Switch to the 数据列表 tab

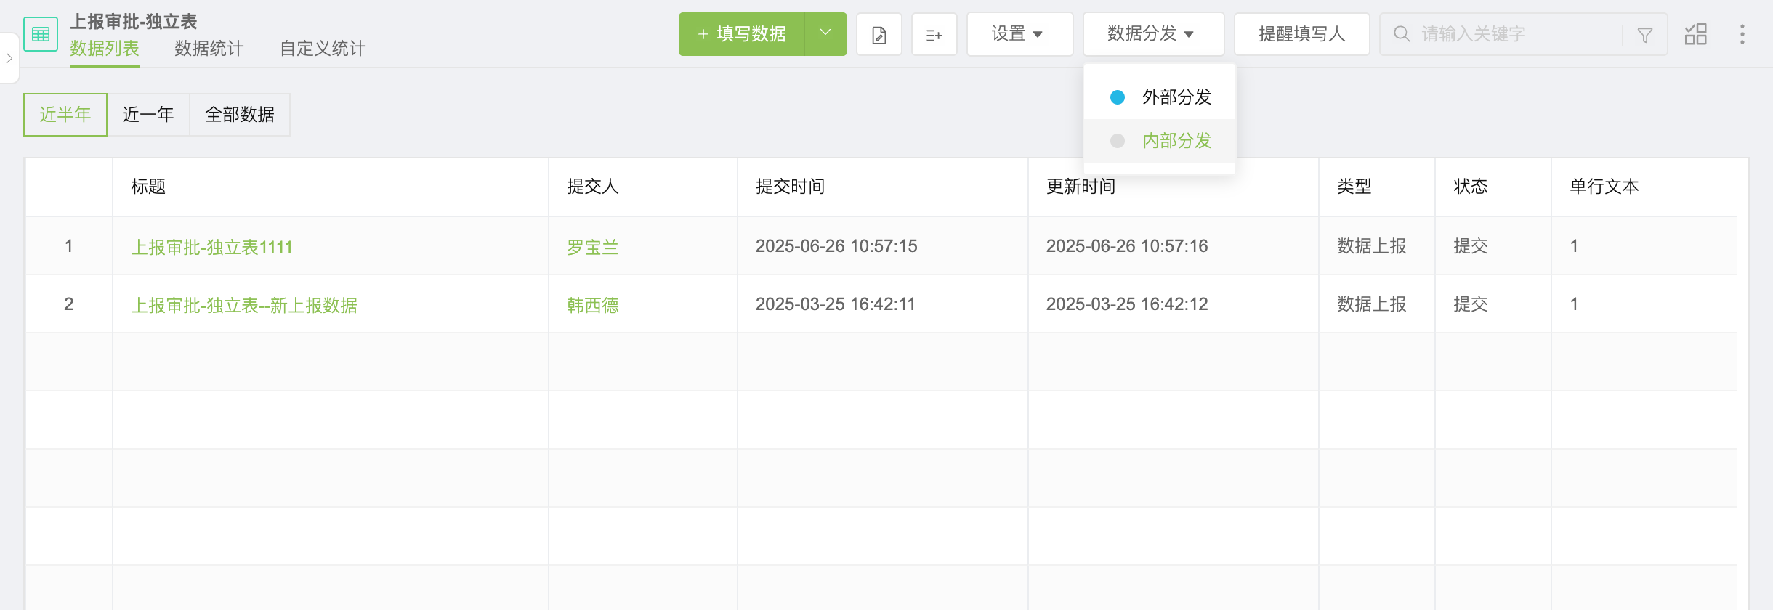point(105,49)
